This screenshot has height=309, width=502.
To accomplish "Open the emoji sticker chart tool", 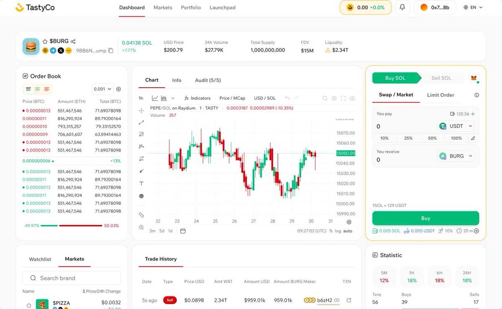I will [x=141, y=196].
